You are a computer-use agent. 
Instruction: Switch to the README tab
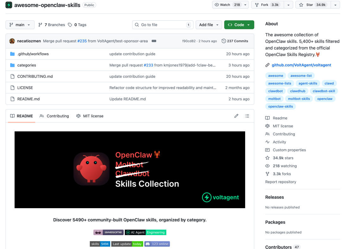tap(22, 116)
